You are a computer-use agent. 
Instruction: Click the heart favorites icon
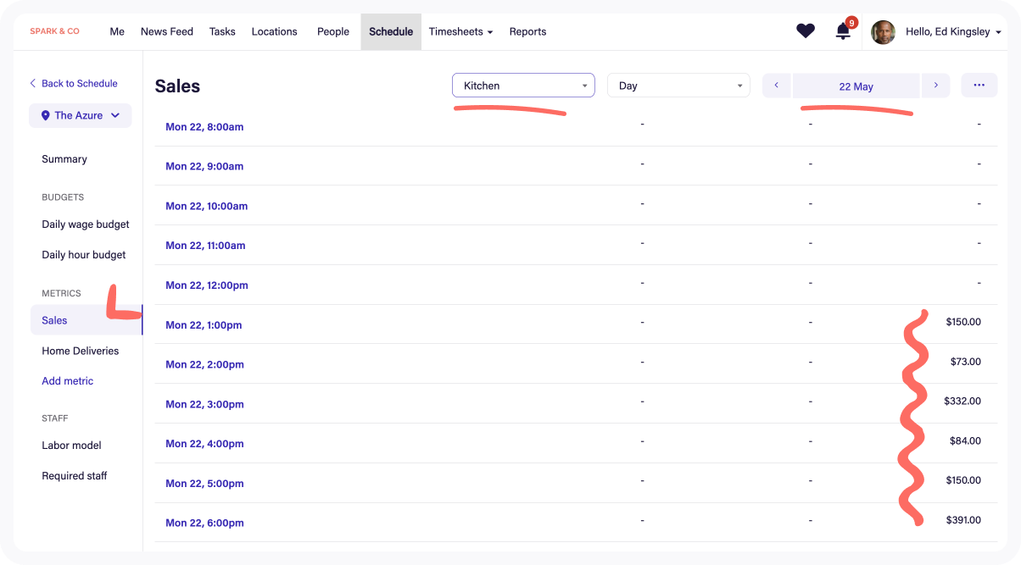[x=805, y=30]
